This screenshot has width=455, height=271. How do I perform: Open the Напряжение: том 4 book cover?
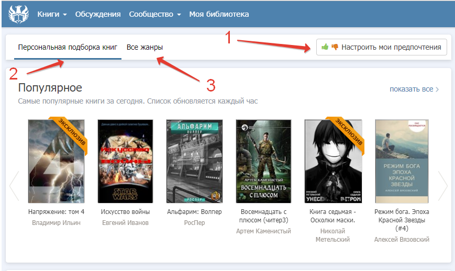[56, 161]
